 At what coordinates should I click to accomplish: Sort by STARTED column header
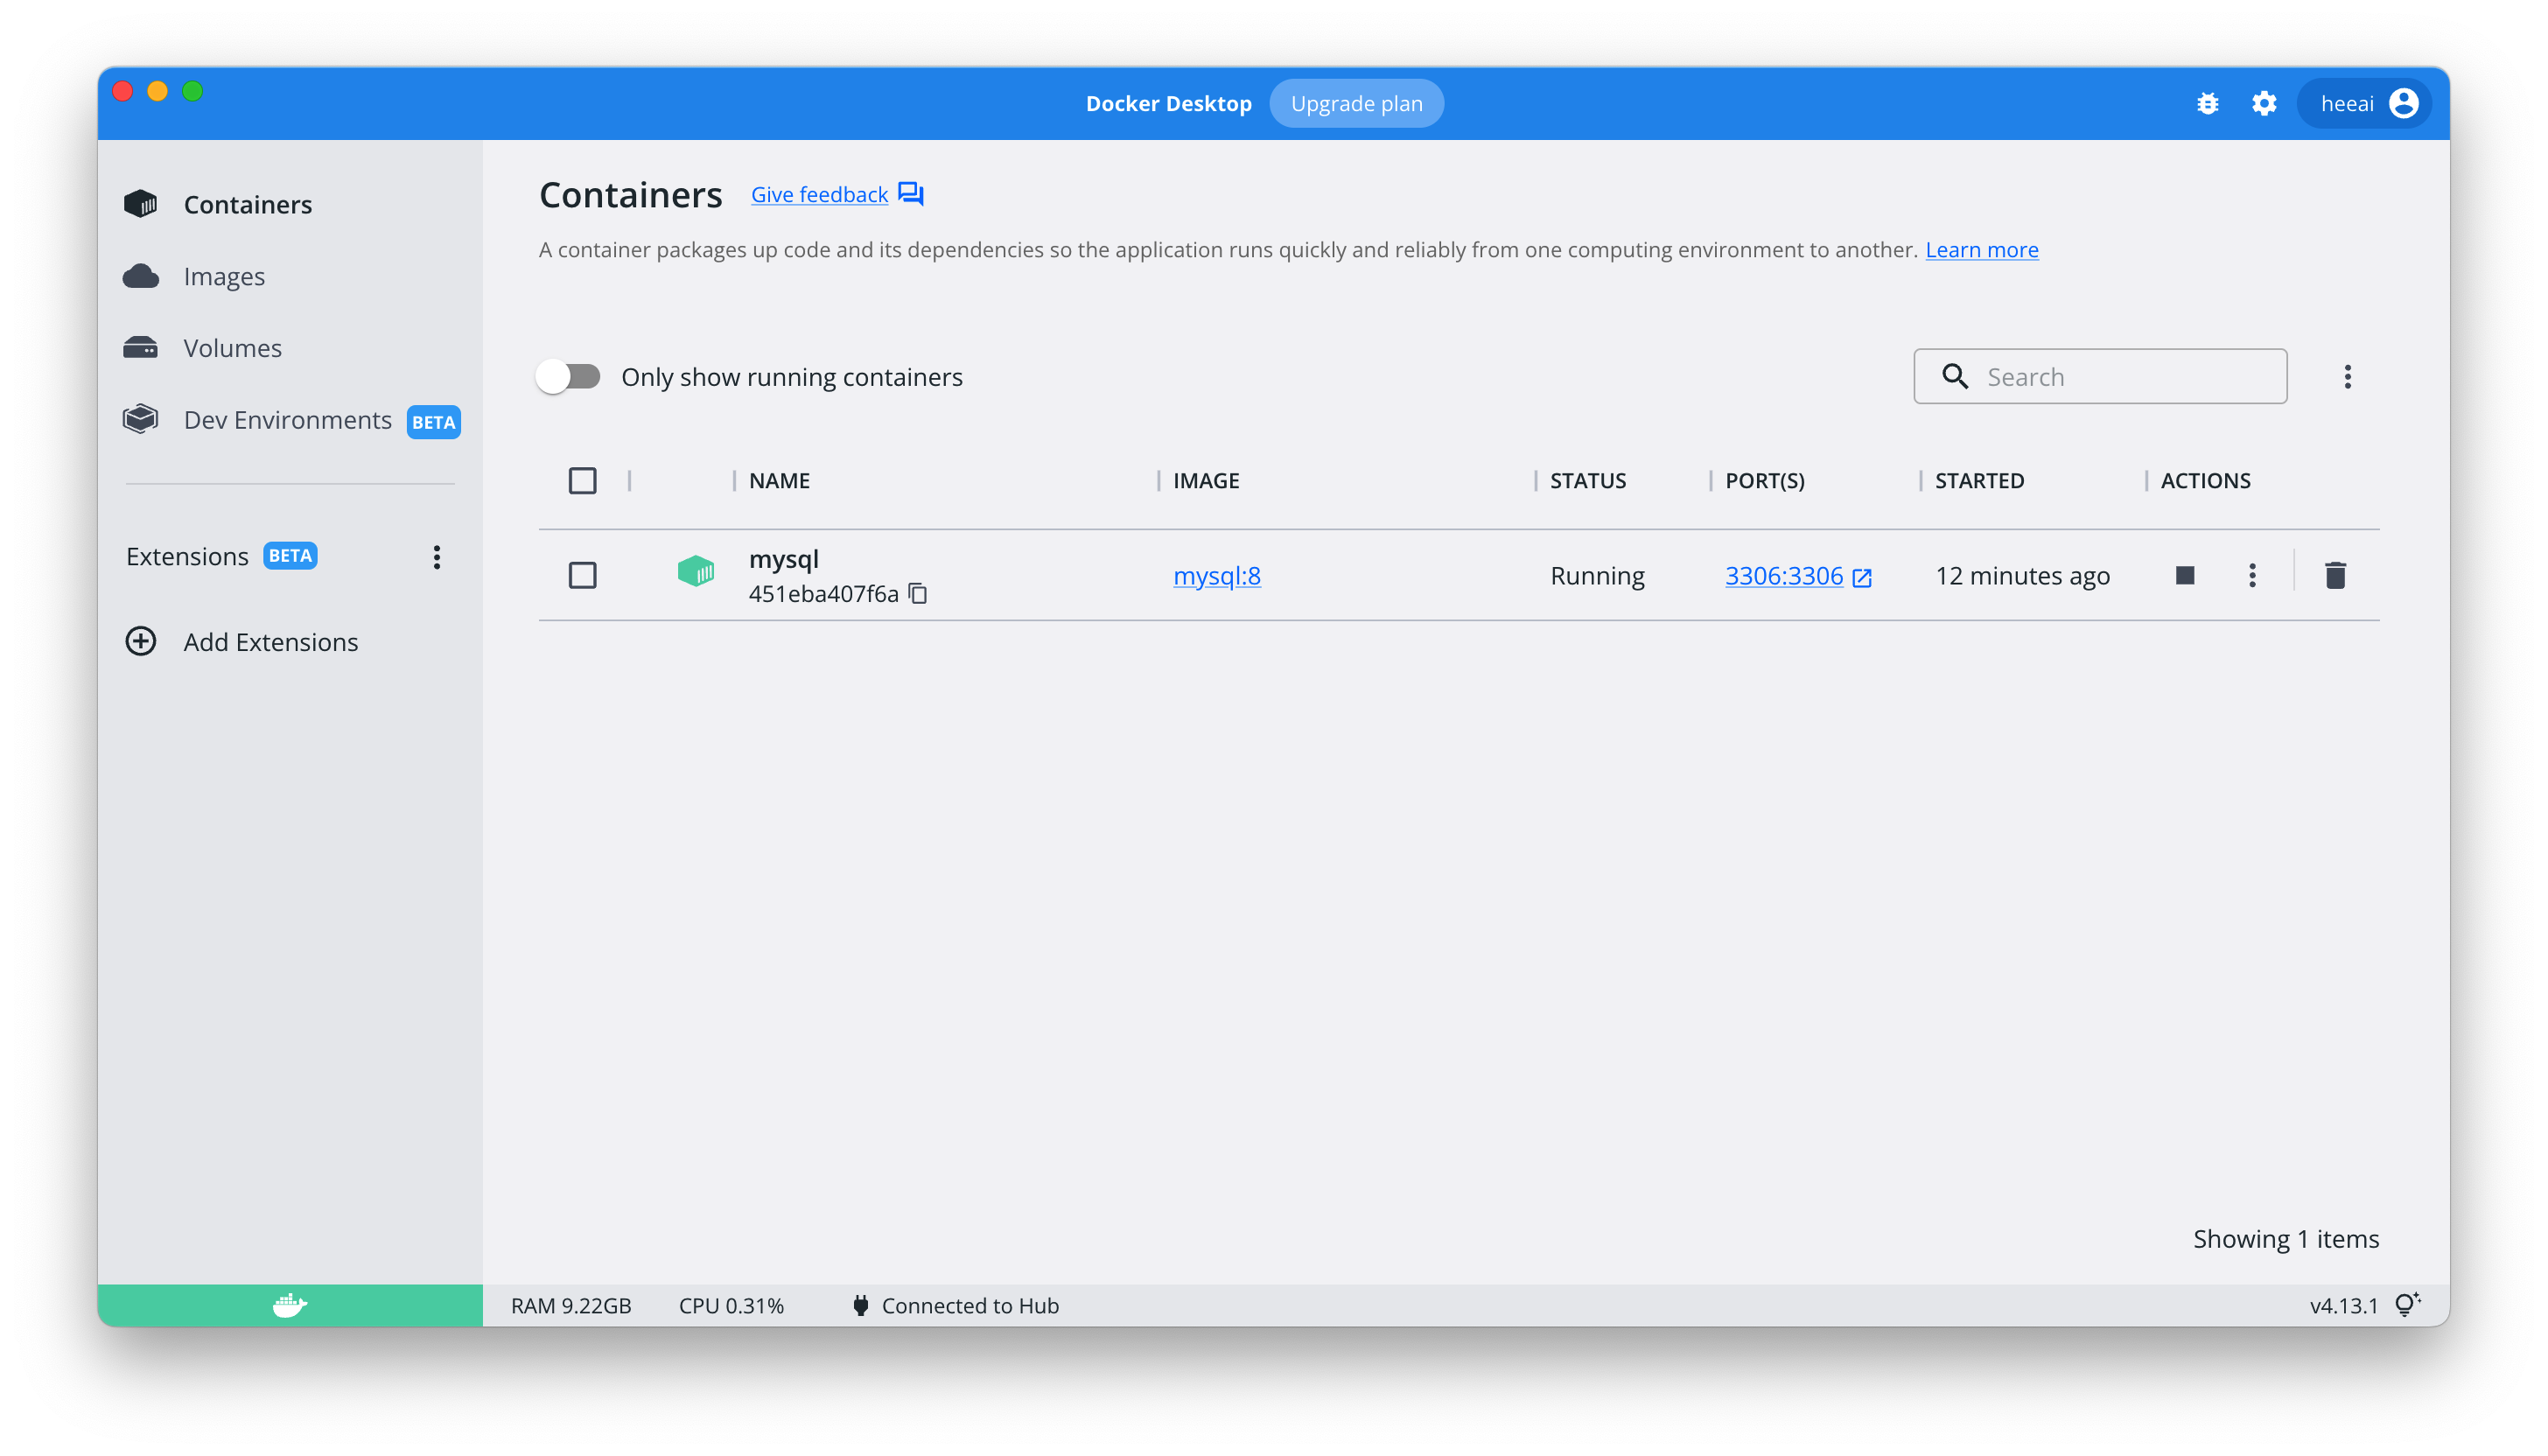coord(1979,481)
